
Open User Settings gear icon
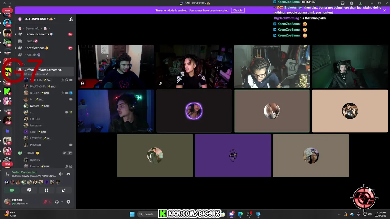pyautogui.click(x=68, y=202)
